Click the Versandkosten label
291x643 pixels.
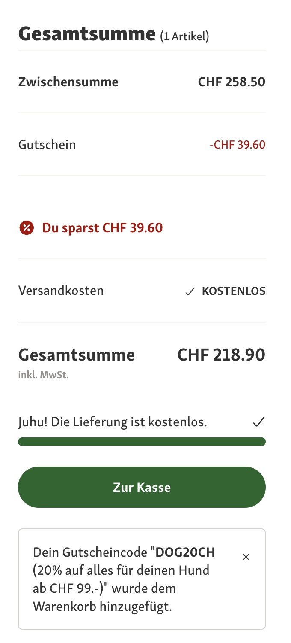(x=61, y=291)
